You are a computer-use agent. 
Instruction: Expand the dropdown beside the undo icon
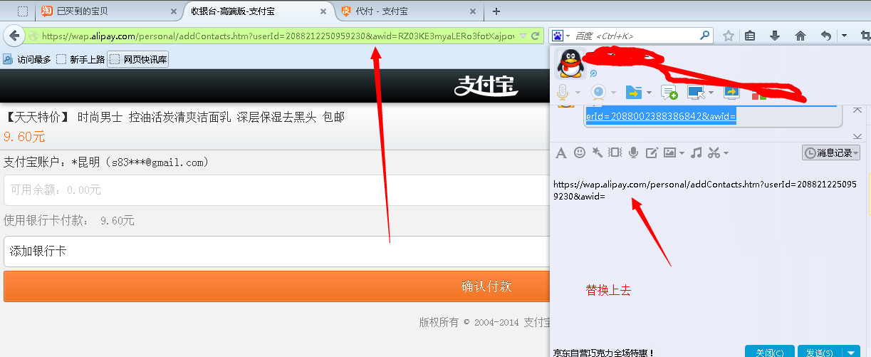[x=844, y=36]
